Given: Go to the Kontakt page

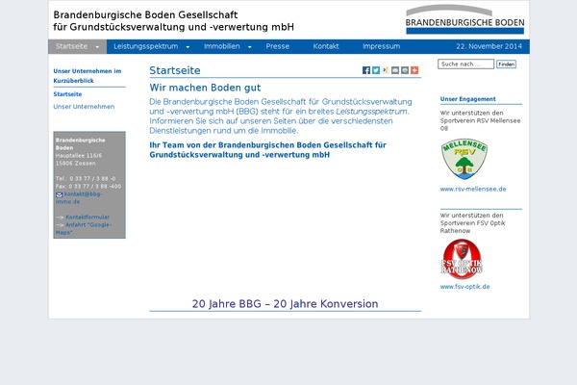Looking at the screenshot, I should tap(326, 46).
